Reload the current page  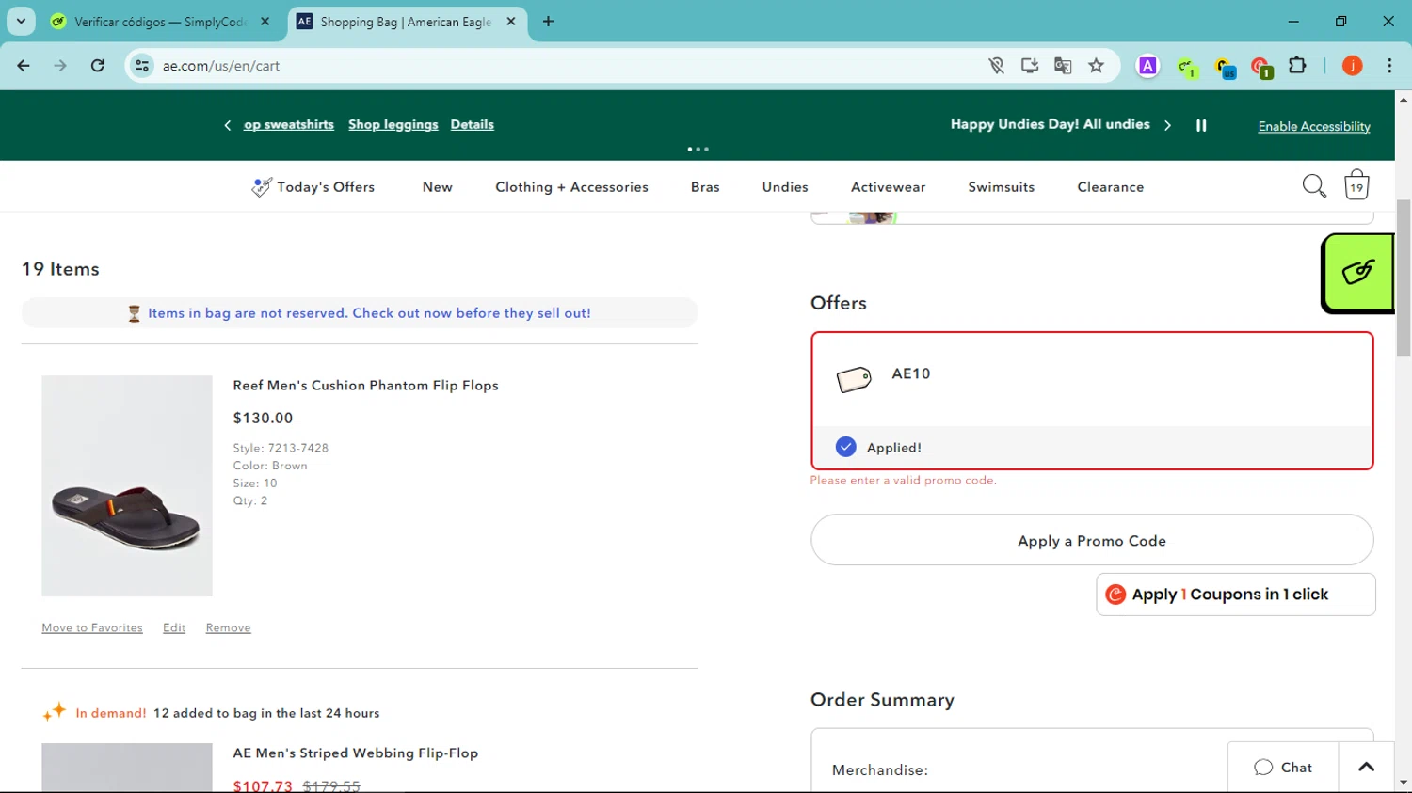pos(97,66)
